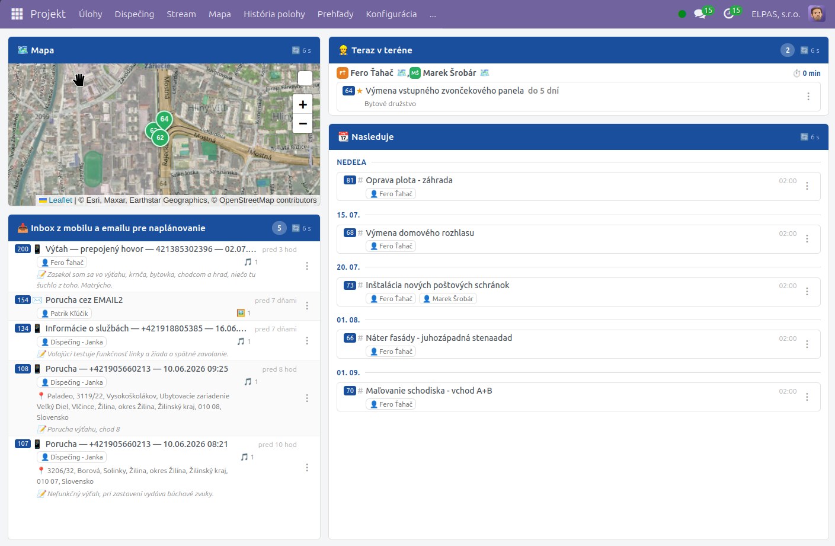Open image attachment of Porucha cez EMAIL2
The height and width of the screenshot is (546, 835).
(x=244, y=313)
